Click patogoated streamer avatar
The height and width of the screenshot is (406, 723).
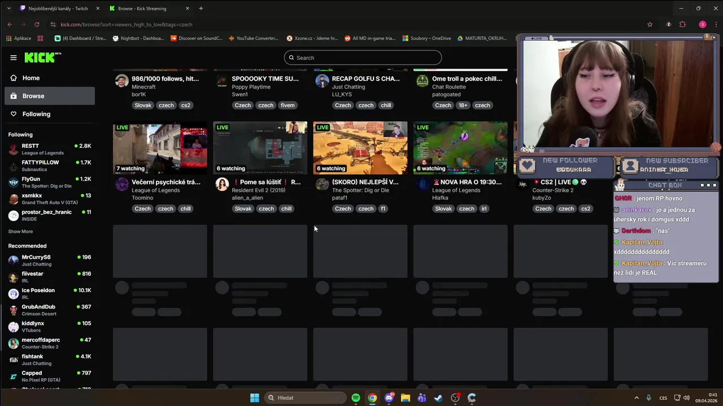(423, 81)
